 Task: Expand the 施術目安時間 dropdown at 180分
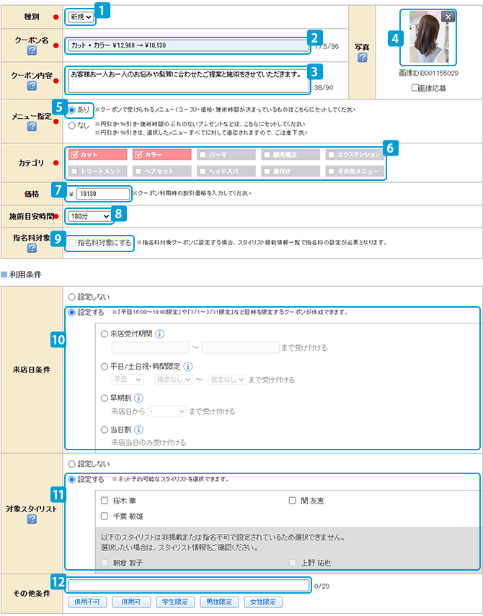pos(89,215)
